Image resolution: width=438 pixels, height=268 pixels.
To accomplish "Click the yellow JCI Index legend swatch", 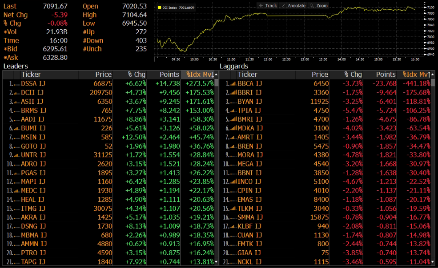I will click(x=160, y=8).
